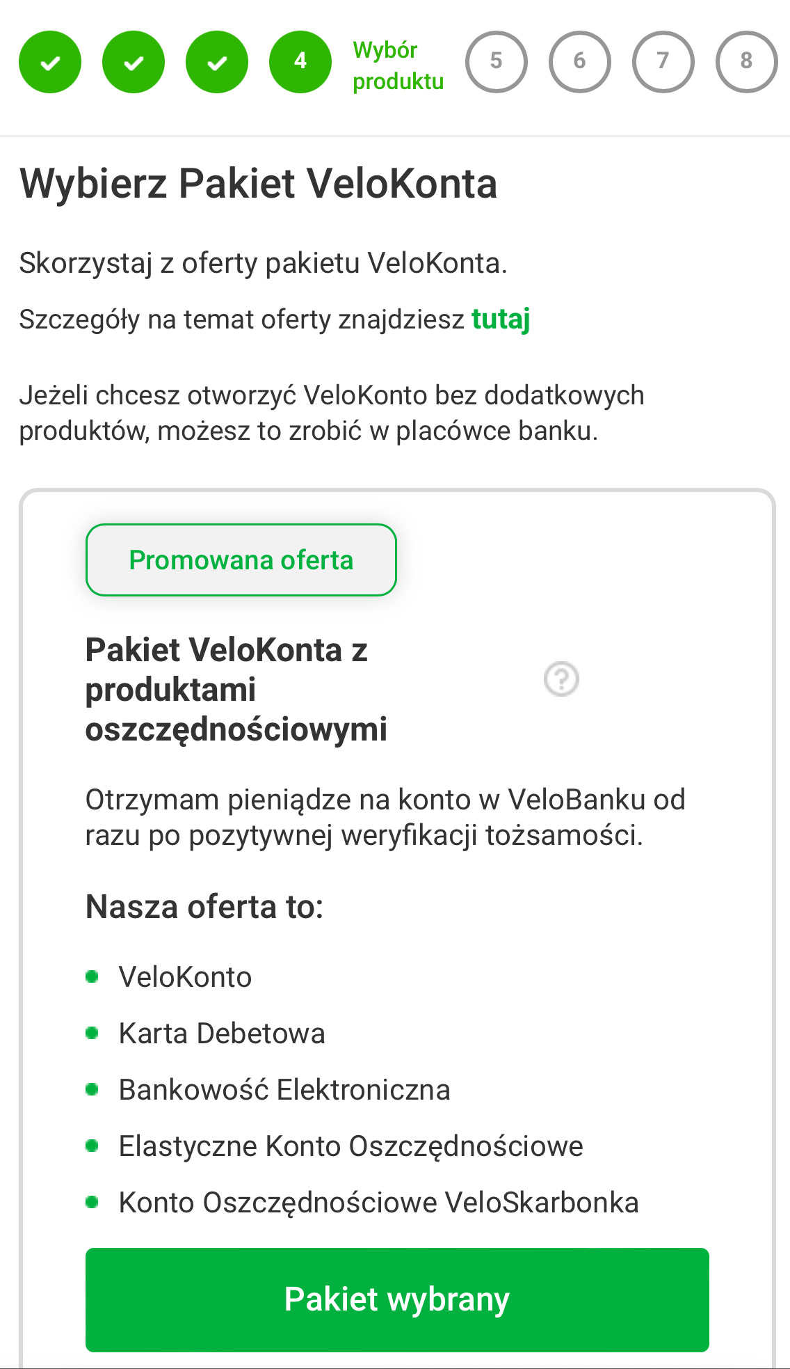The image size is (790, 1369).
Task: Tap the 'Bankowość Elektroniczna' list entry
Action: coord(284,1090)
